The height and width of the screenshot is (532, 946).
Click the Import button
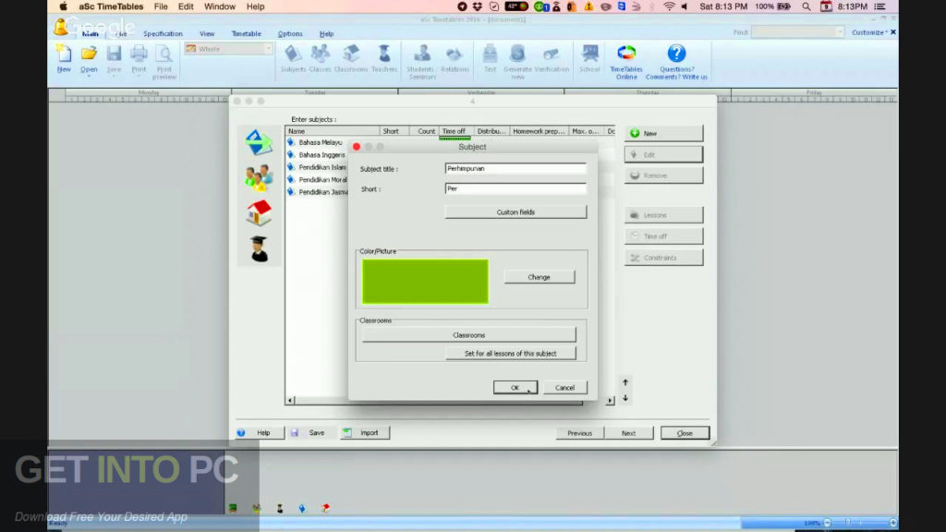pyautogui.click(x=364, y=432)
